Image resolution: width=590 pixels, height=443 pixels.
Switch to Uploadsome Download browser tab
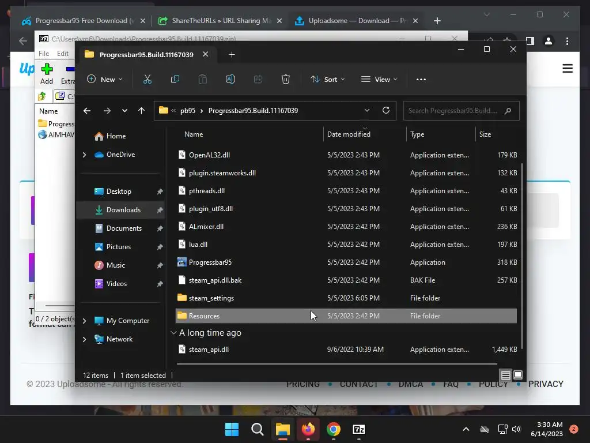click(x=355, y=21)
